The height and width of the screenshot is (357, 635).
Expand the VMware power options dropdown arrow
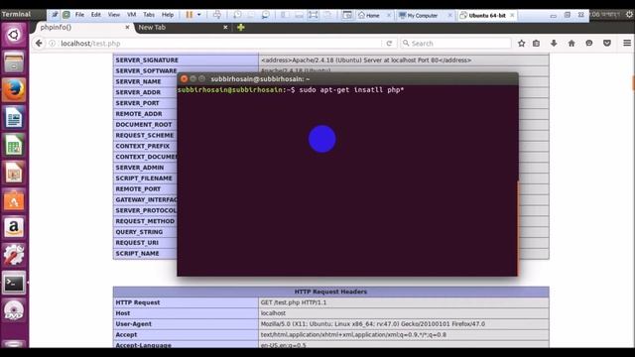[199, 15]
